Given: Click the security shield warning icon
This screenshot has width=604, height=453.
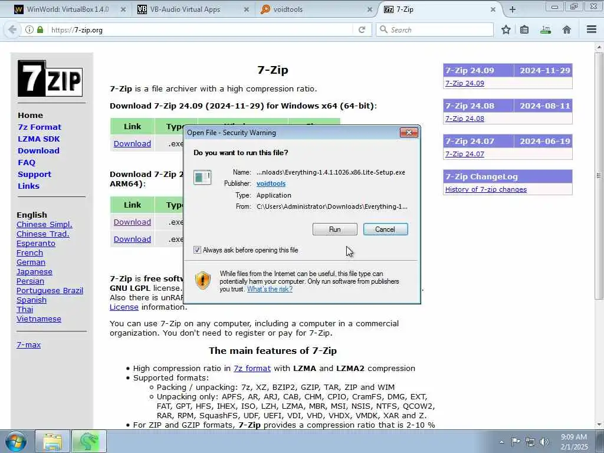Looking at the screenshot, I should (203, 280).
